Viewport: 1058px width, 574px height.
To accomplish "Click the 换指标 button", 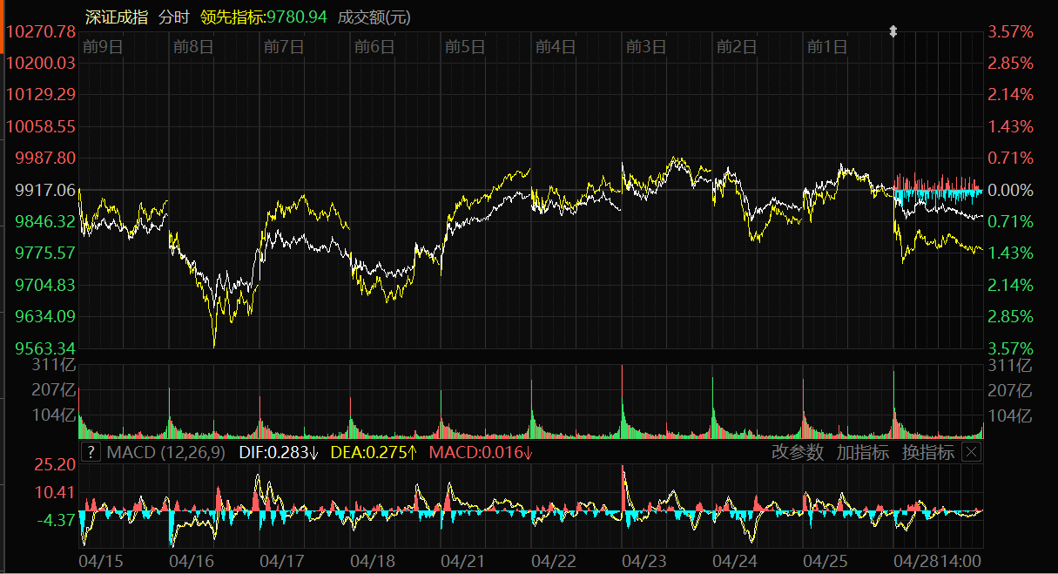I will tap(928, 452).
